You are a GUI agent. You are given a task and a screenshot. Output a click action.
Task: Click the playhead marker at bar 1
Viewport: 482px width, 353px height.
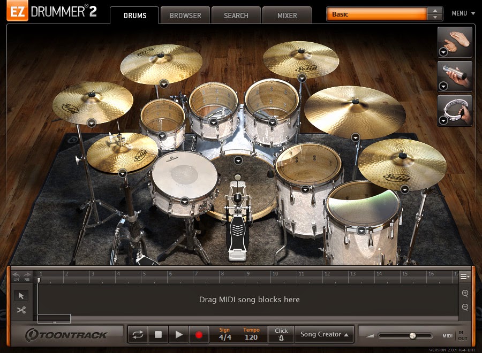click(x=39, y=280)
